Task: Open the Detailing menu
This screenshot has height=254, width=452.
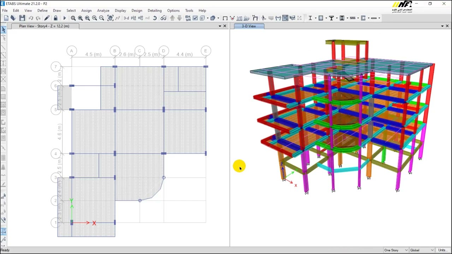Action: pos(155,11)
